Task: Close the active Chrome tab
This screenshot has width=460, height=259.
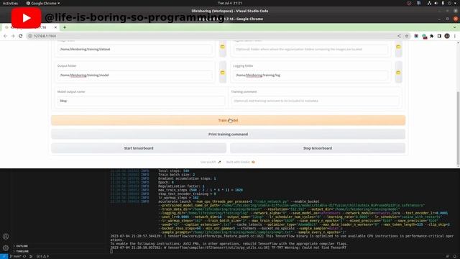Action: point(55,27)
